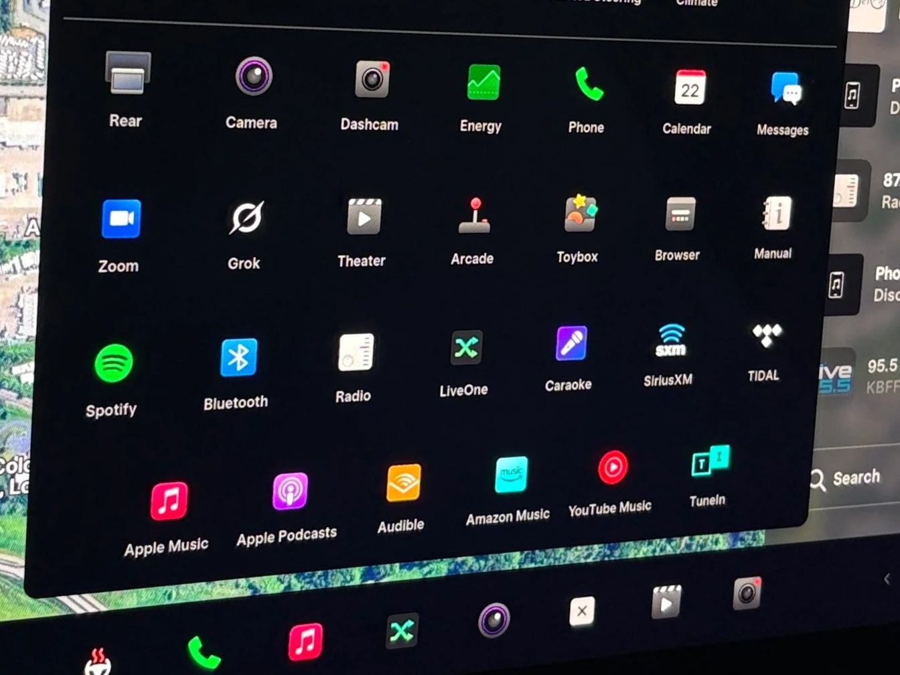900x675 pixels.
Task: Tap the Phone icon in bottom dock
Action: click(x=203, y=652)
